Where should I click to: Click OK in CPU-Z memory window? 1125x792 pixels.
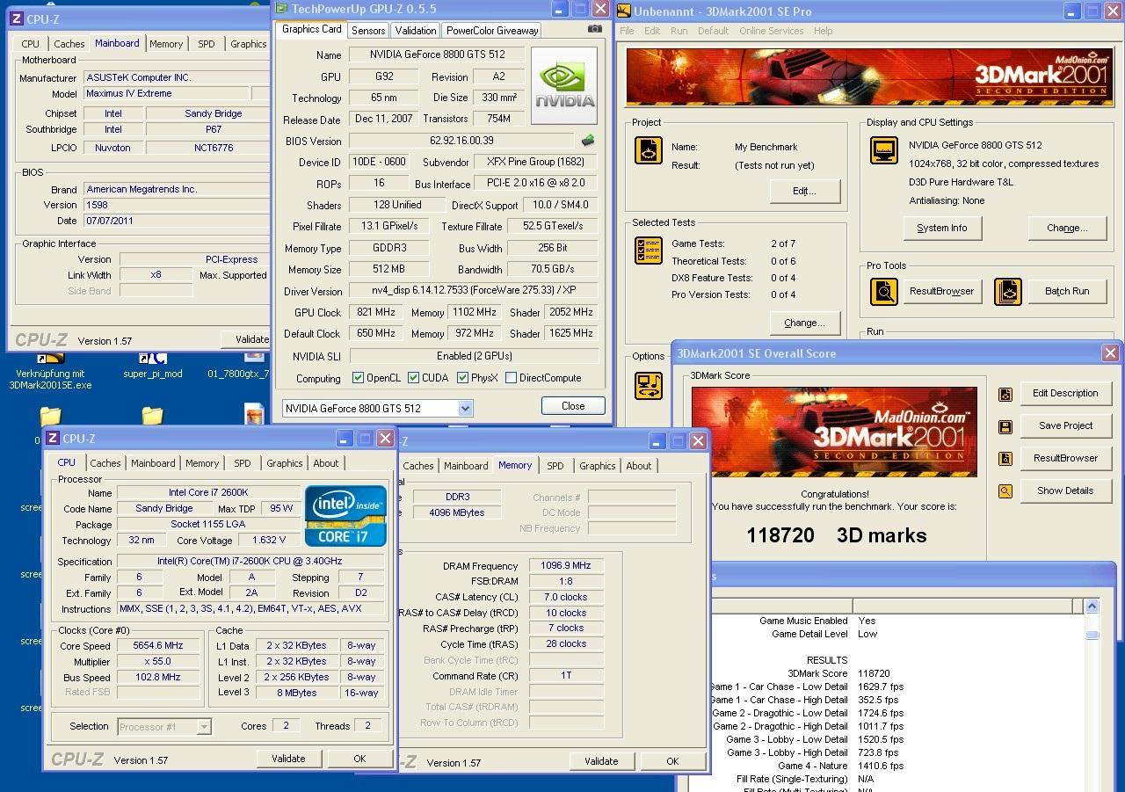click(x=672, y=761)
